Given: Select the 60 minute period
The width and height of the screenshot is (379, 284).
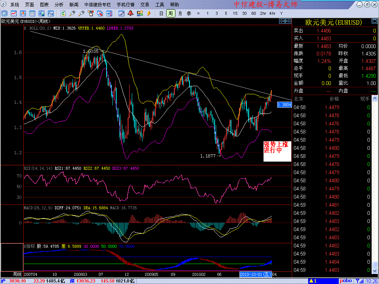Looking at the screenshot, I should (254, 14).
